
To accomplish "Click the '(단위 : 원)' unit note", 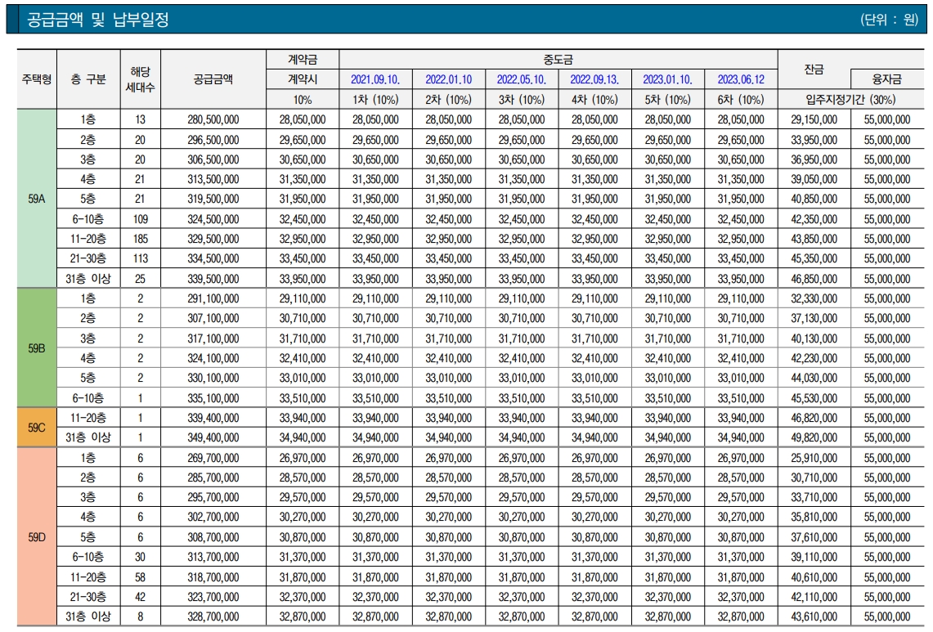I will (888, 20).
